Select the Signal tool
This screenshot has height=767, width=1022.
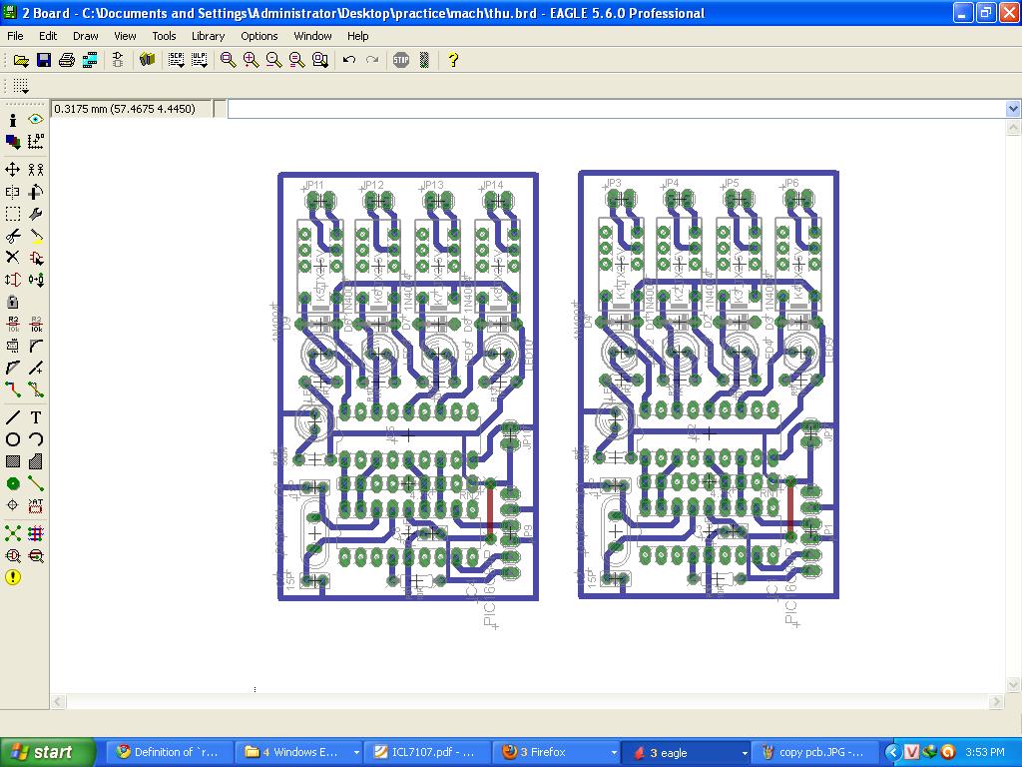coord(36,483)
